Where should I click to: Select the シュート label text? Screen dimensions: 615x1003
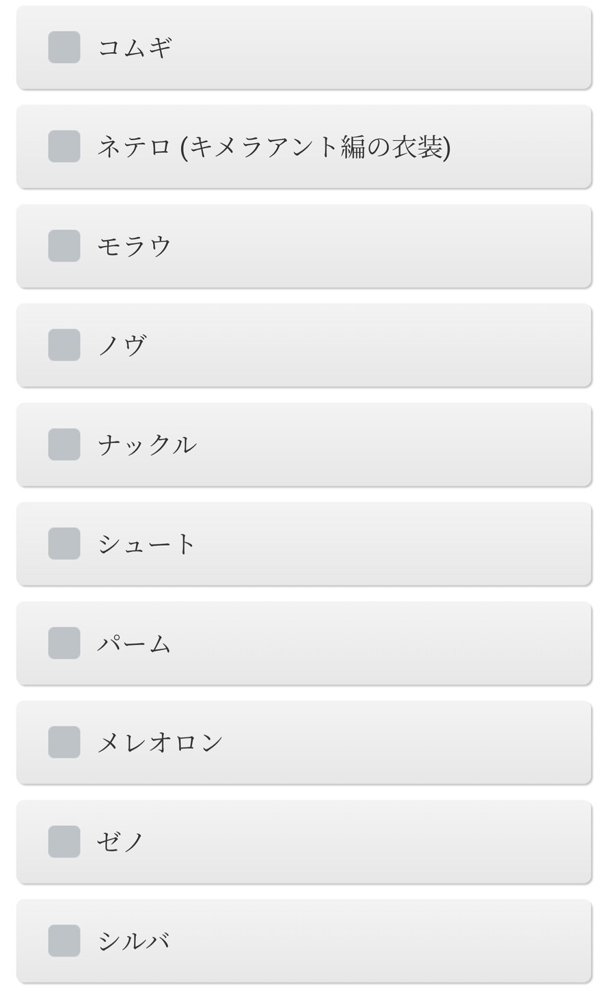tap(147, 545)
